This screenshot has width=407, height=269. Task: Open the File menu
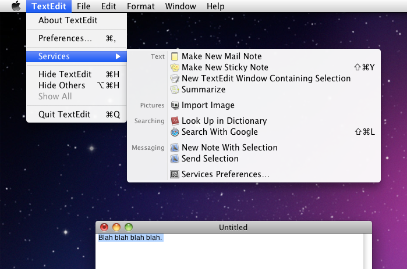pos(84,6)
